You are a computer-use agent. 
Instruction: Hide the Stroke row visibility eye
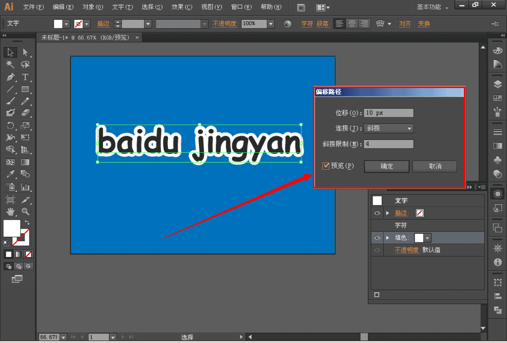[377, 213]
